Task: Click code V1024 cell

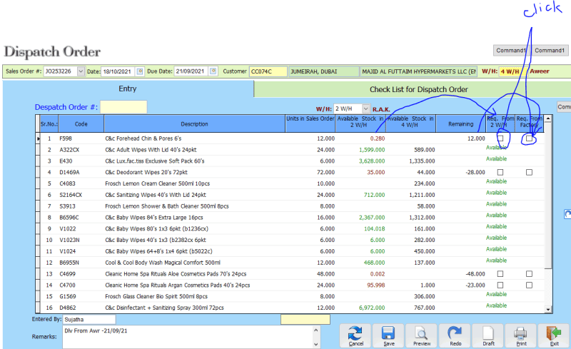Action: (68, 251)
